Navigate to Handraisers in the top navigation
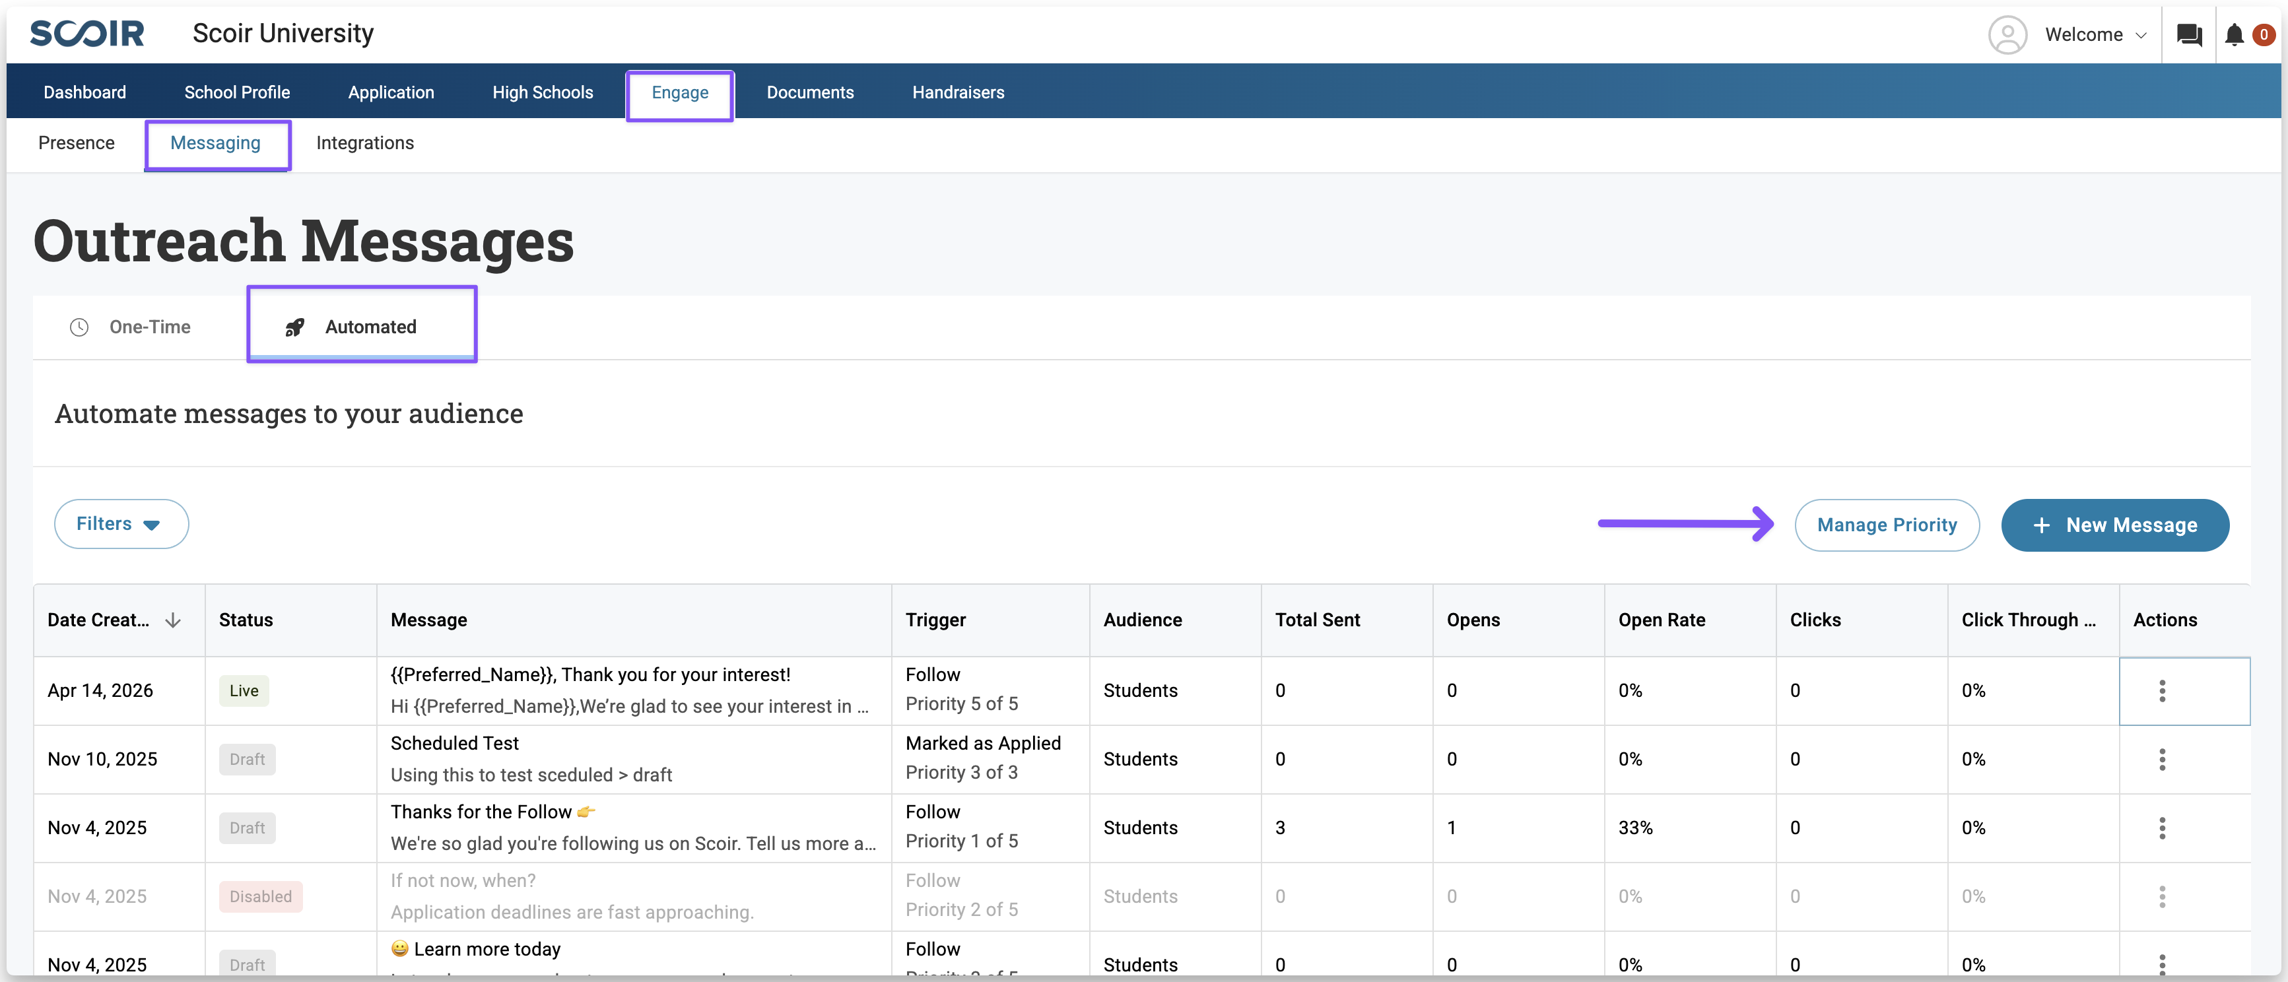The image size is (2288, 982). coord(957,92)
